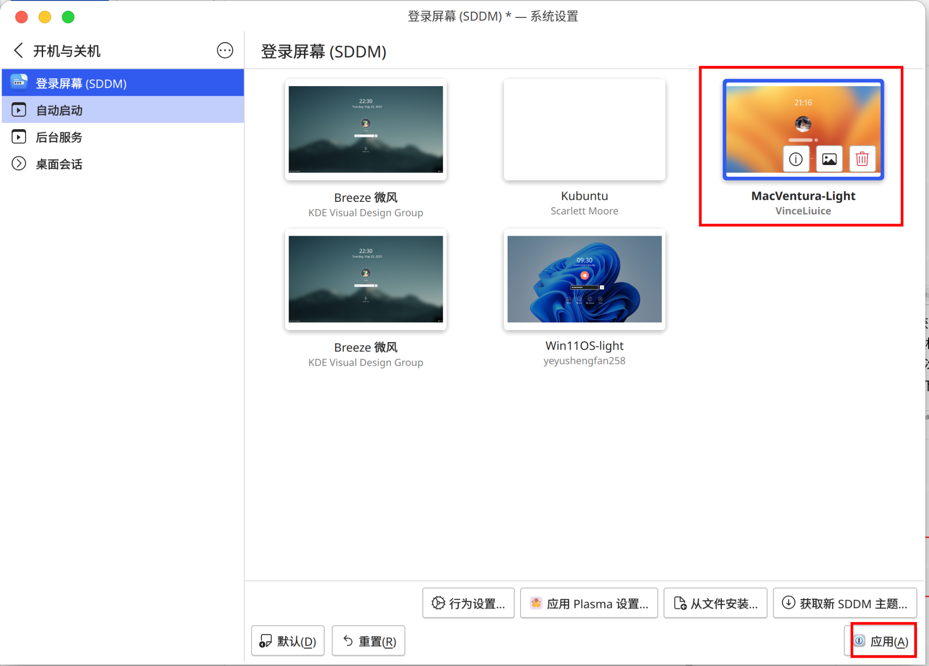Go back using the chevron beside 开机与关机
The width and height of the screenshot is (929, 666).
[18, 50]
